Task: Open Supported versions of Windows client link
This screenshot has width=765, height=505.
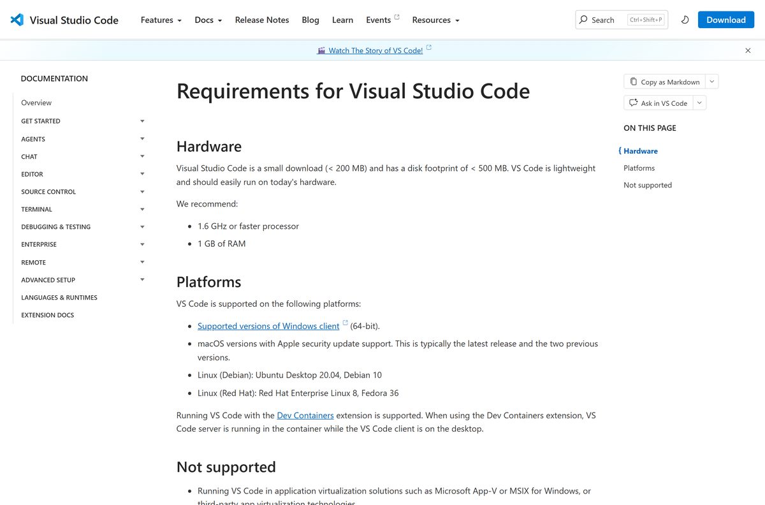Action: point(268,326)
